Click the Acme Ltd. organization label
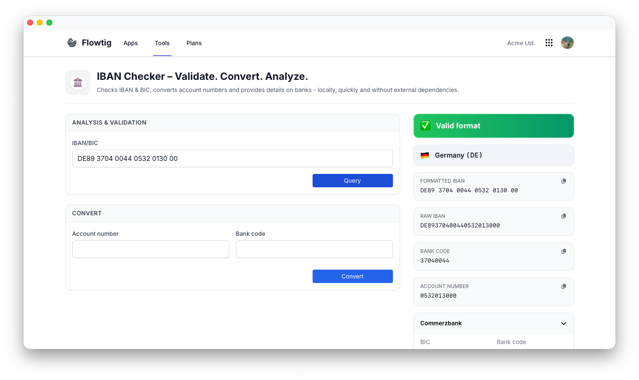This screenshot has height=380, width=639. pos(521,43)
